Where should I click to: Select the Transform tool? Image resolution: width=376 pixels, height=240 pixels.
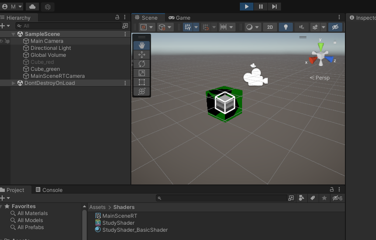142,91
